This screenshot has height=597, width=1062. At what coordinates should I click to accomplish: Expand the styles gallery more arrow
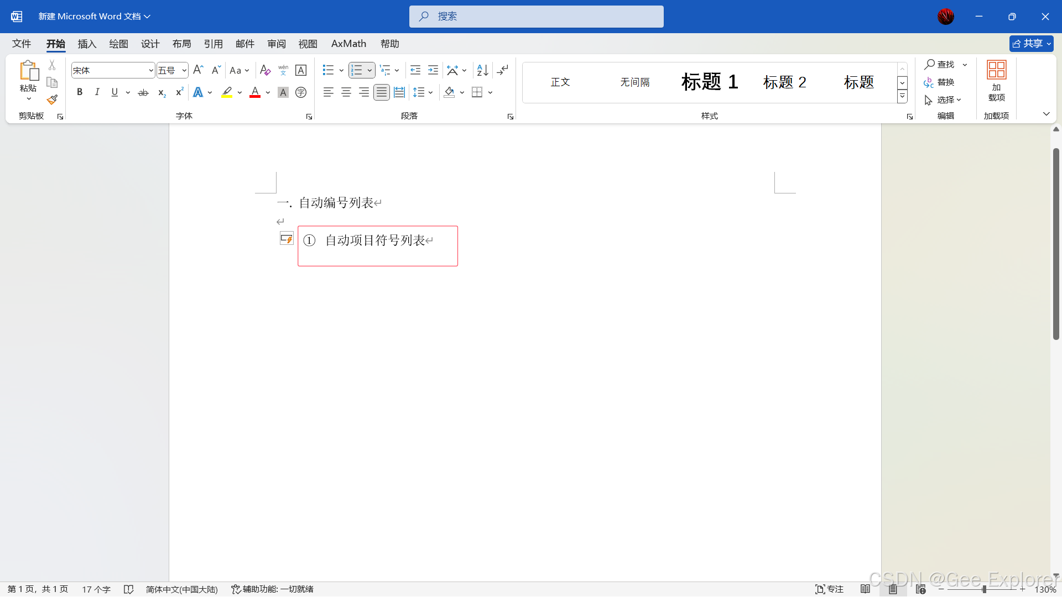(902, 97)
